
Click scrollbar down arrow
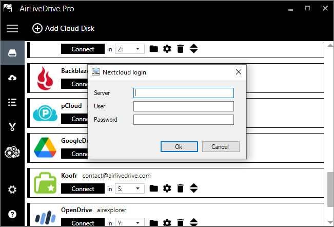(x=330, y=222)
